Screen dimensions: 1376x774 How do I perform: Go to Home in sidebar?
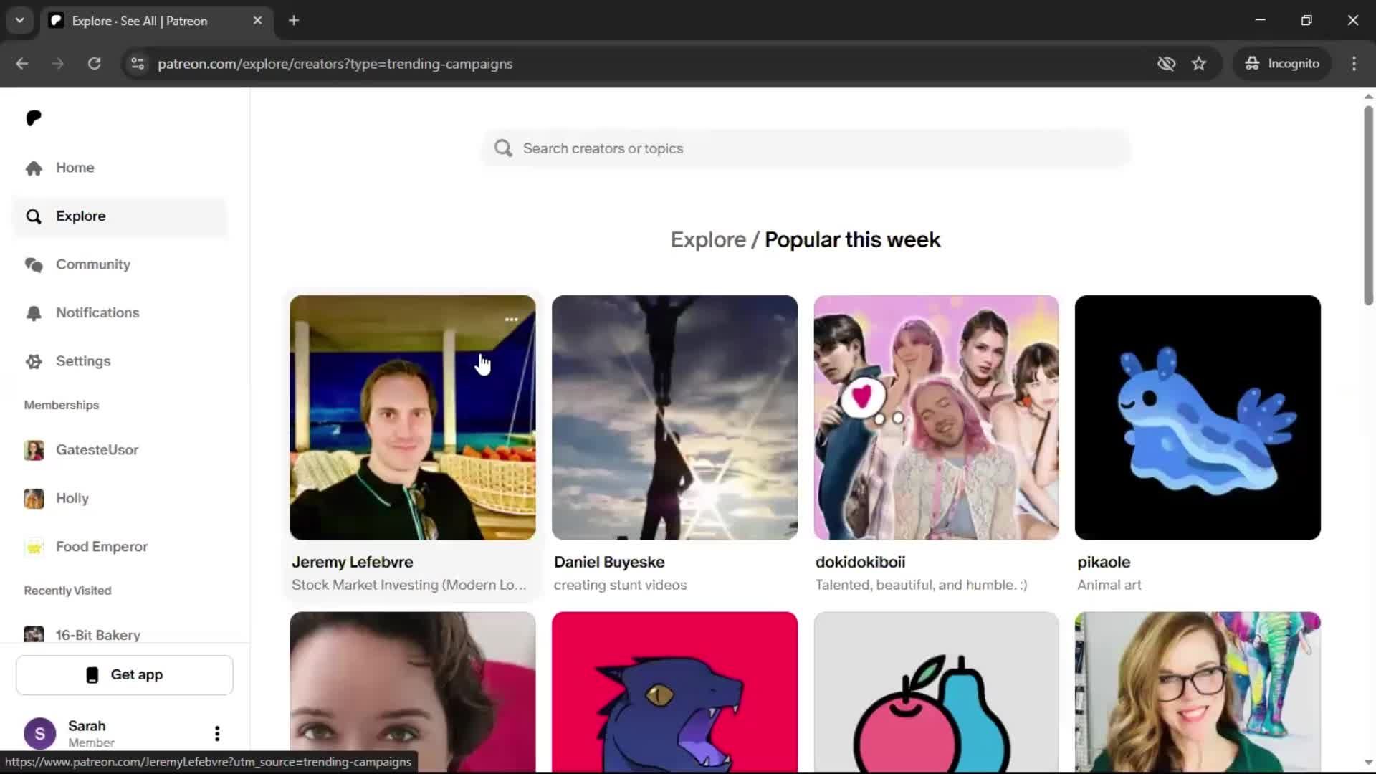point(75,168)
